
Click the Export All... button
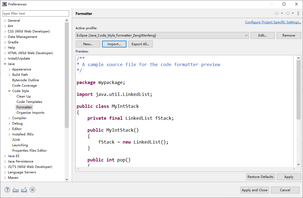click(x=140, y=44)
